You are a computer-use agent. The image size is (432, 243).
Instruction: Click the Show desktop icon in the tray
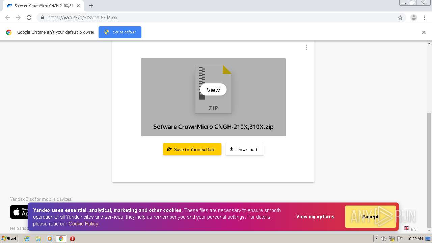[428, 239]
